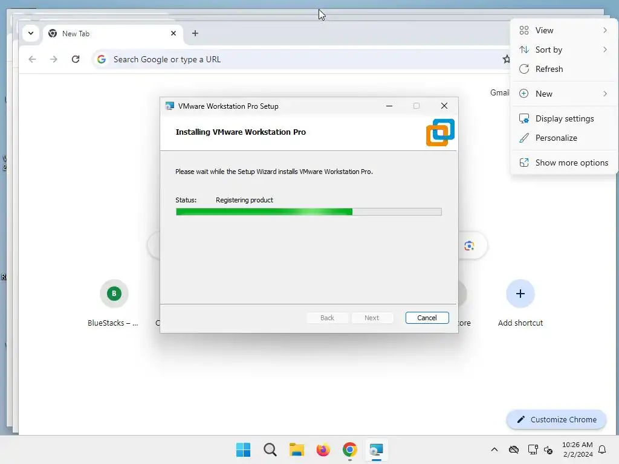This screenshot has width=619, height=464.
Task: Search by image with Google Lens icon
Action: click(x=469, y=246)
